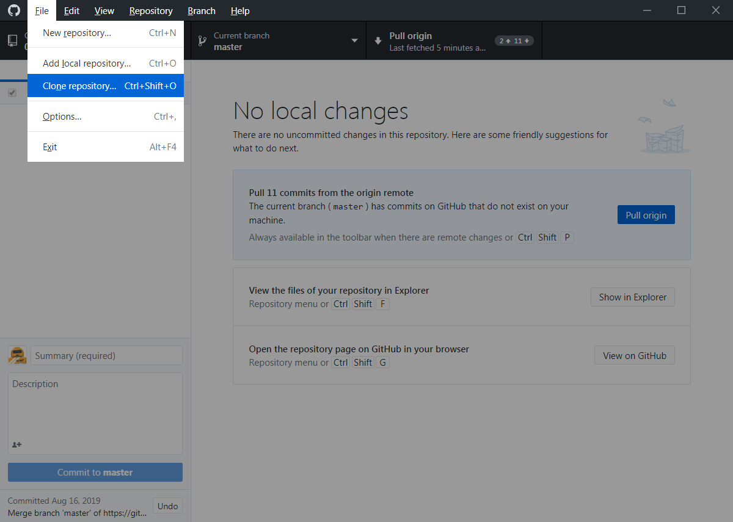
Task: Click the download arrow icon on Pull origin
Action: 378,40
